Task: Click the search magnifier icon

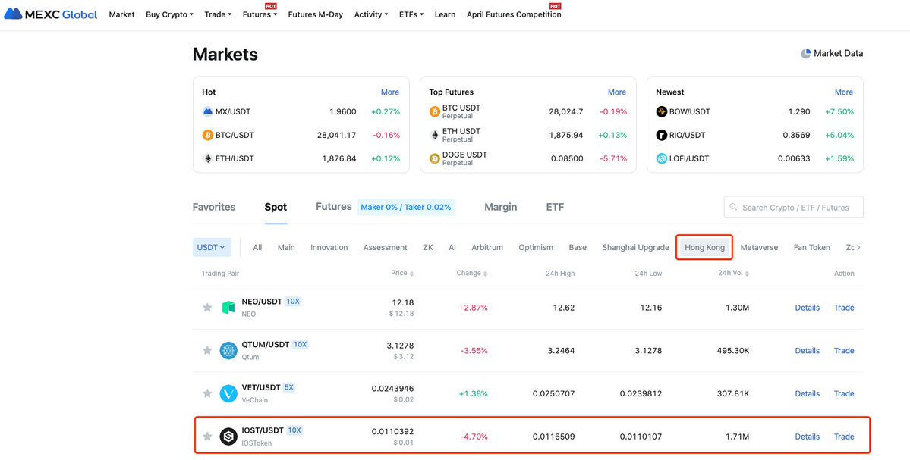Action: click(x=734, y=207)
